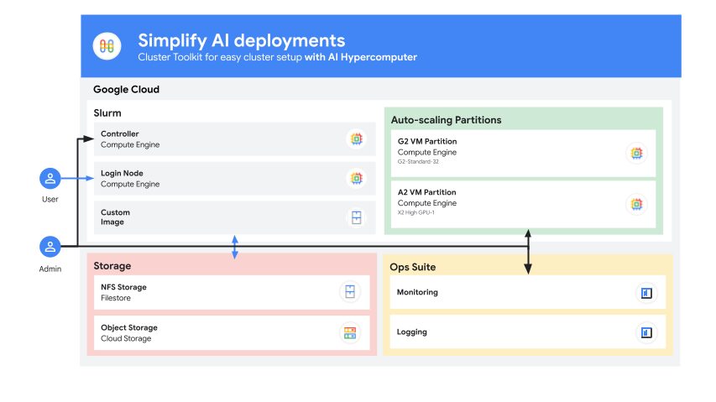716x402 pixels.
Task: Select the NFS Storage Filestore icon
Action: click(349, 292)
